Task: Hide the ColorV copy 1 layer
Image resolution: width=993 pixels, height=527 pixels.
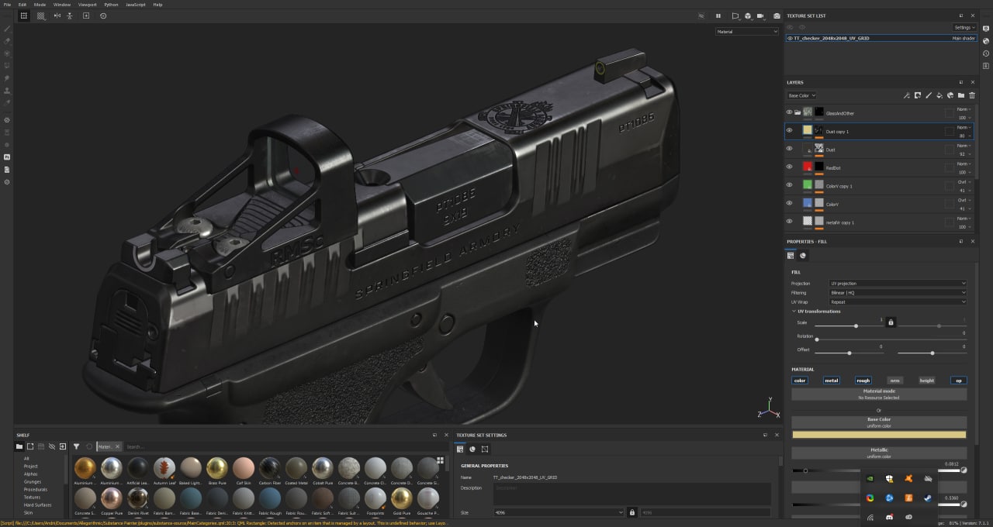Action: (x=790, y=185)
